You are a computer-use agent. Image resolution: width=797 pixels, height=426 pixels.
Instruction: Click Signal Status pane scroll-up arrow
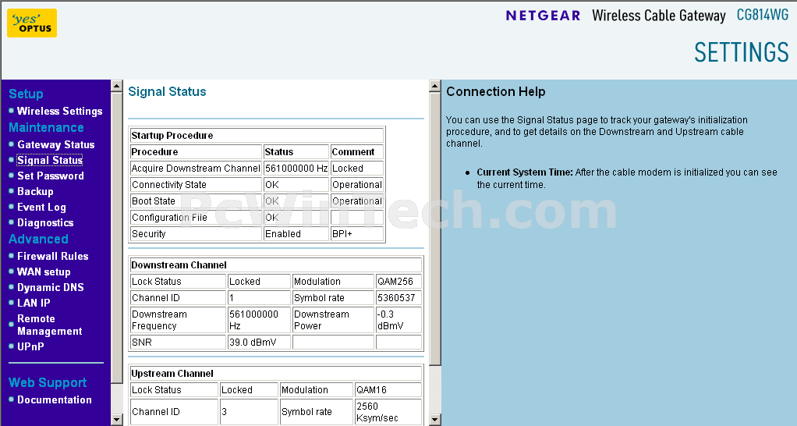(434, 85)
